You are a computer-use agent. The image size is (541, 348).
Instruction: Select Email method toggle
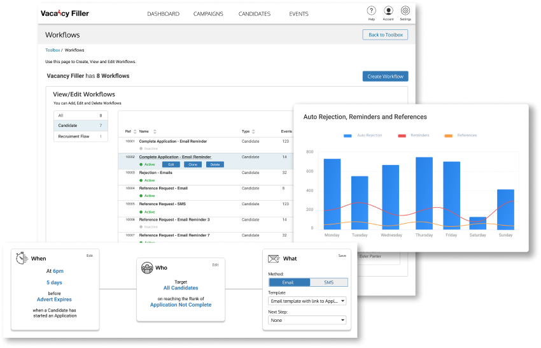pyautogui.click(x=290, y=283)
